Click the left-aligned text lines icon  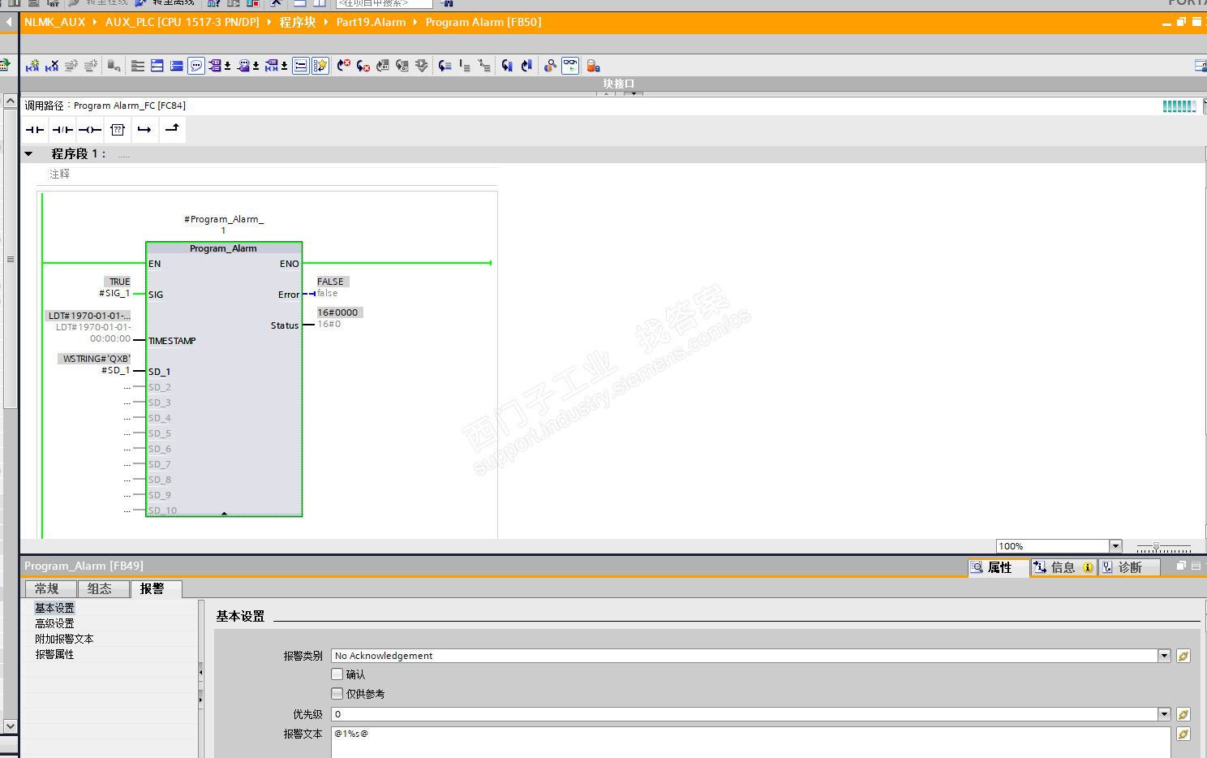138,66
